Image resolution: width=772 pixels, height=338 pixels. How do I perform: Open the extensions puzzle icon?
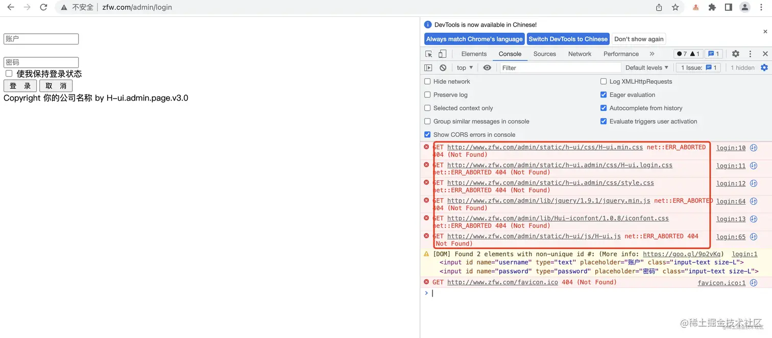712,7
